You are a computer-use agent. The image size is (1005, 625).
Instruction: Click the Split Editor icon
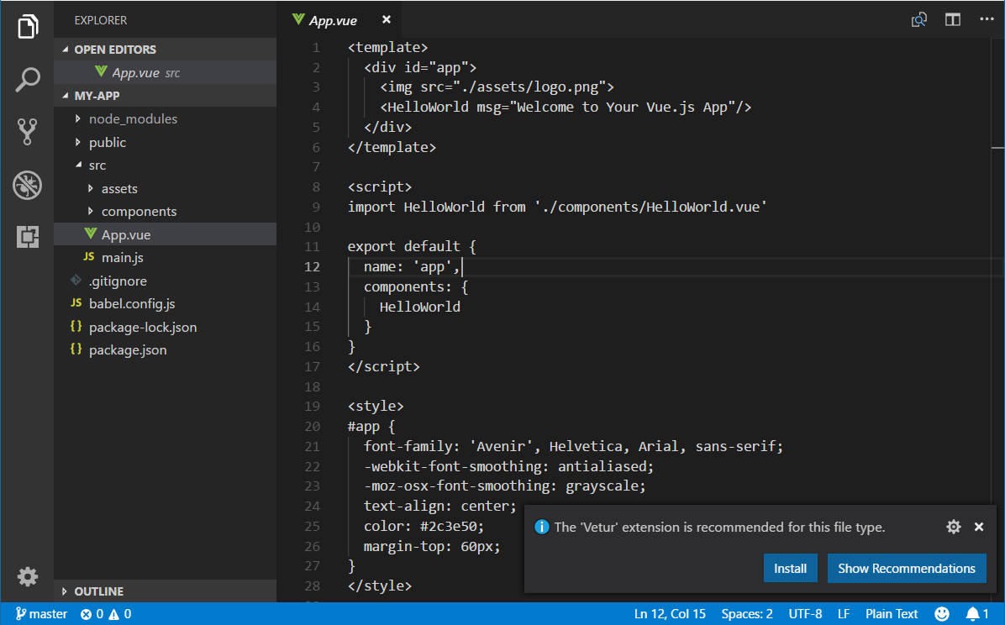pyautogui.click(x=952, y=19)
